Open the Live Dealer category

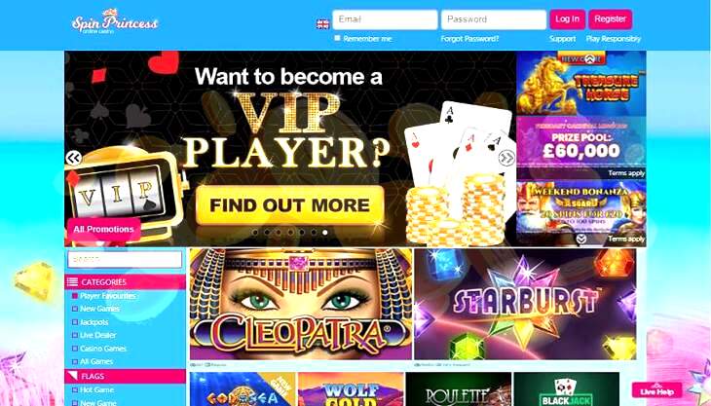click(x=98, y=335)
